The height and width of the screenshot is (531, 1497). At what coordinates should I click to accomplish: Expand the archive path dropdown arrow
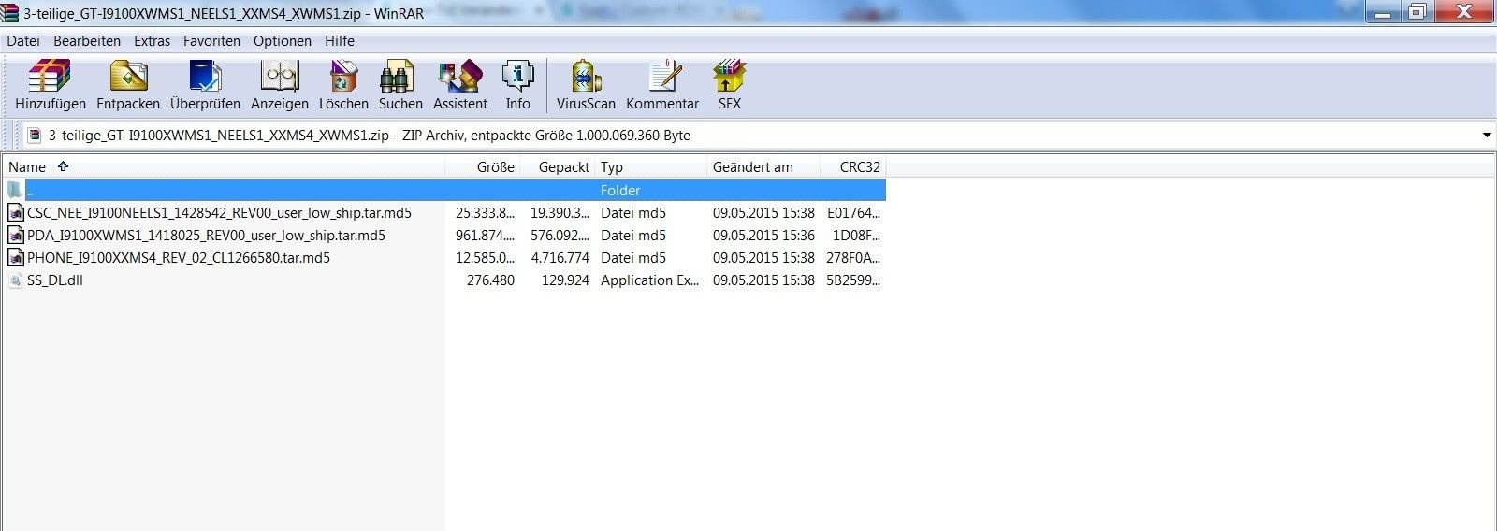[x=1487, y=136]
